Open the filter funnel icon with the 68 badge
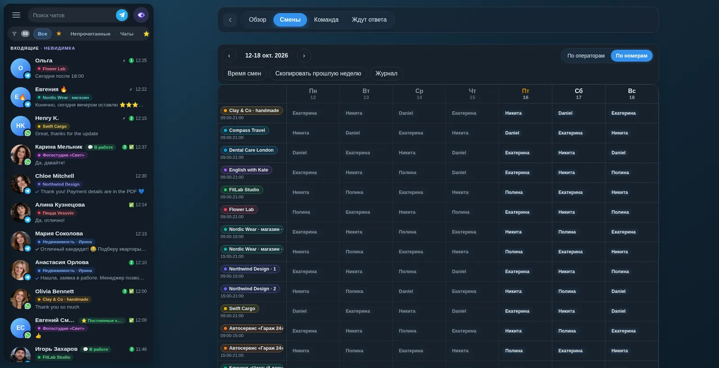 20,34
